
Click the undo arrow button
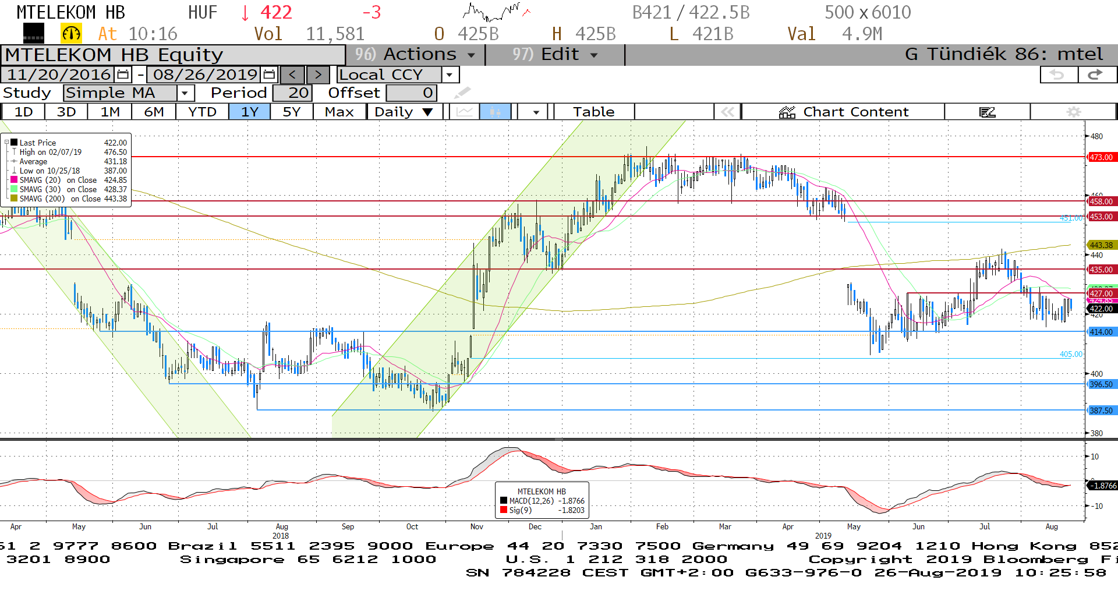1058,75
